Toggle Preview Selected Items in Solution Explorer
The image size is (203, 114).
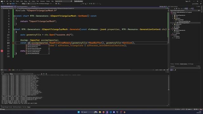pos(193,9)
